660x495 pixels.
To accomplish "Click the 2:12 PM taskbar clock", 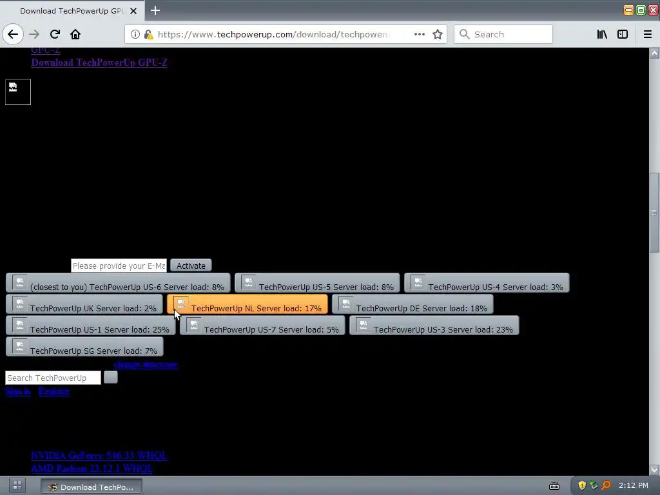I will point(634,485).
